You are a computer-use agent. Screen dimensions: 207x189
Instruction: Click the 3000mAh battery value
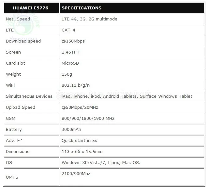point(71,130)
